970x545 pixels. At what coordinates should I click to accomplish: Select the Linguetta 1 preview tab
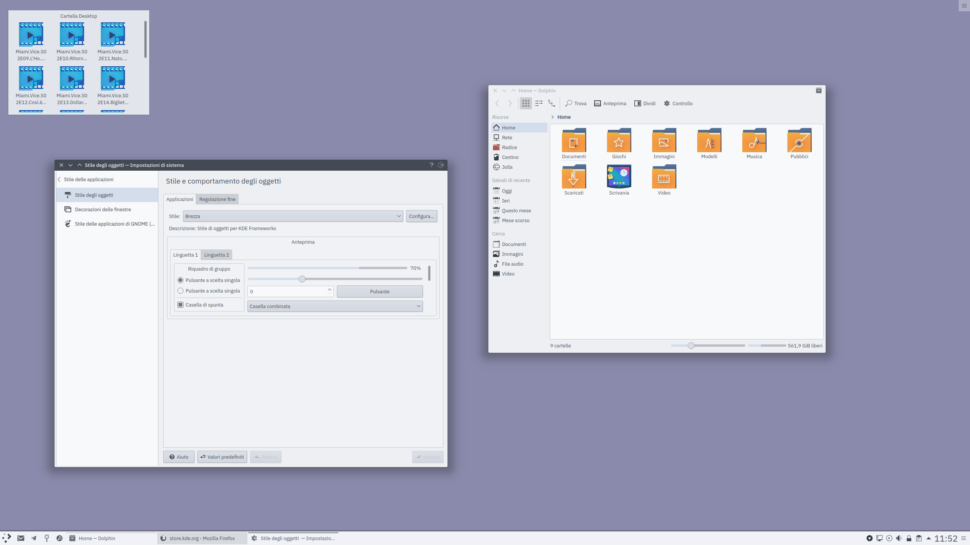click(185, 255)
